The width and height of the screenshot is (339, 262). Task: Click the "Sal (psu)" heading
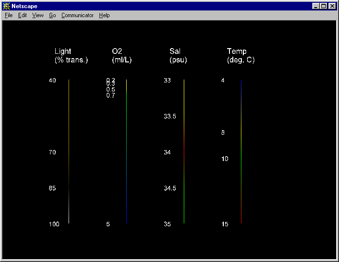point(178,56)
